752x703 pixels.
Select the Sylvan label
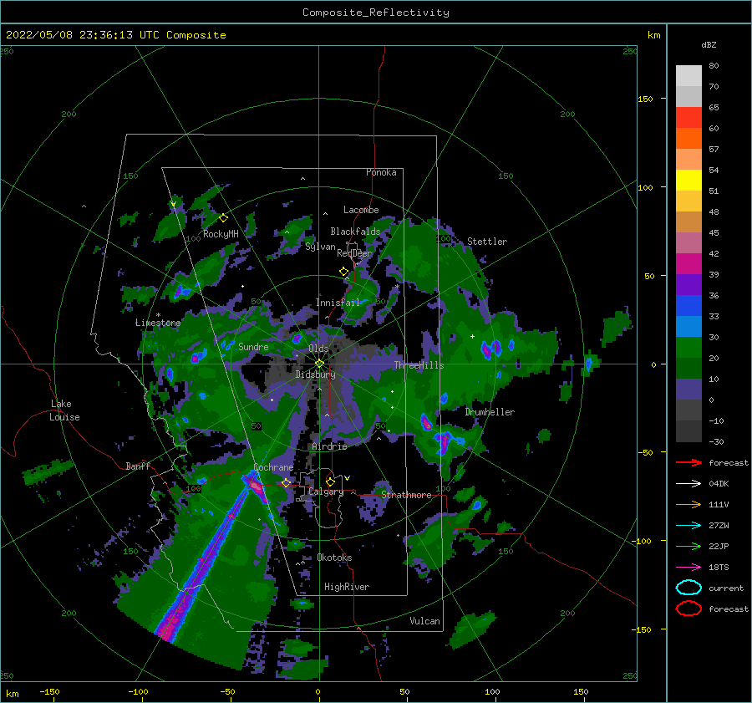(320, 247)
